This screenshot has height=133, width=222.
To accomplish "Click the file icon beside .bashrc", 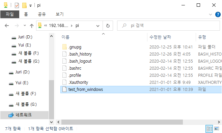I will tap(64, 68).
